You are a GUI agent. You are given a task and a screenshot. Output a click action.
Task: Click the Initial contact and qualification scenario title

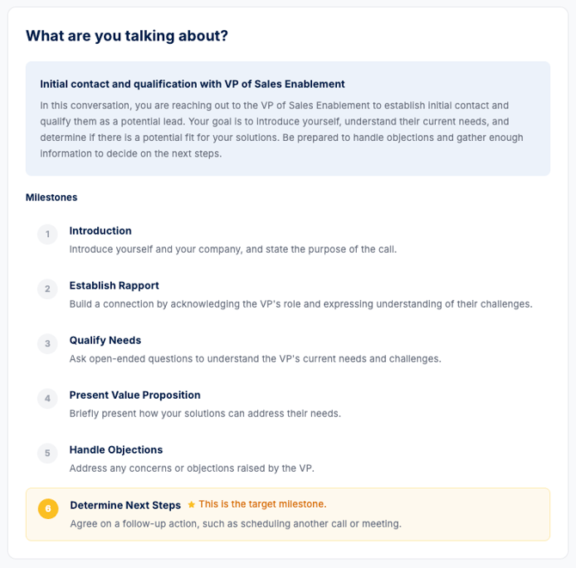click(193, 84)
